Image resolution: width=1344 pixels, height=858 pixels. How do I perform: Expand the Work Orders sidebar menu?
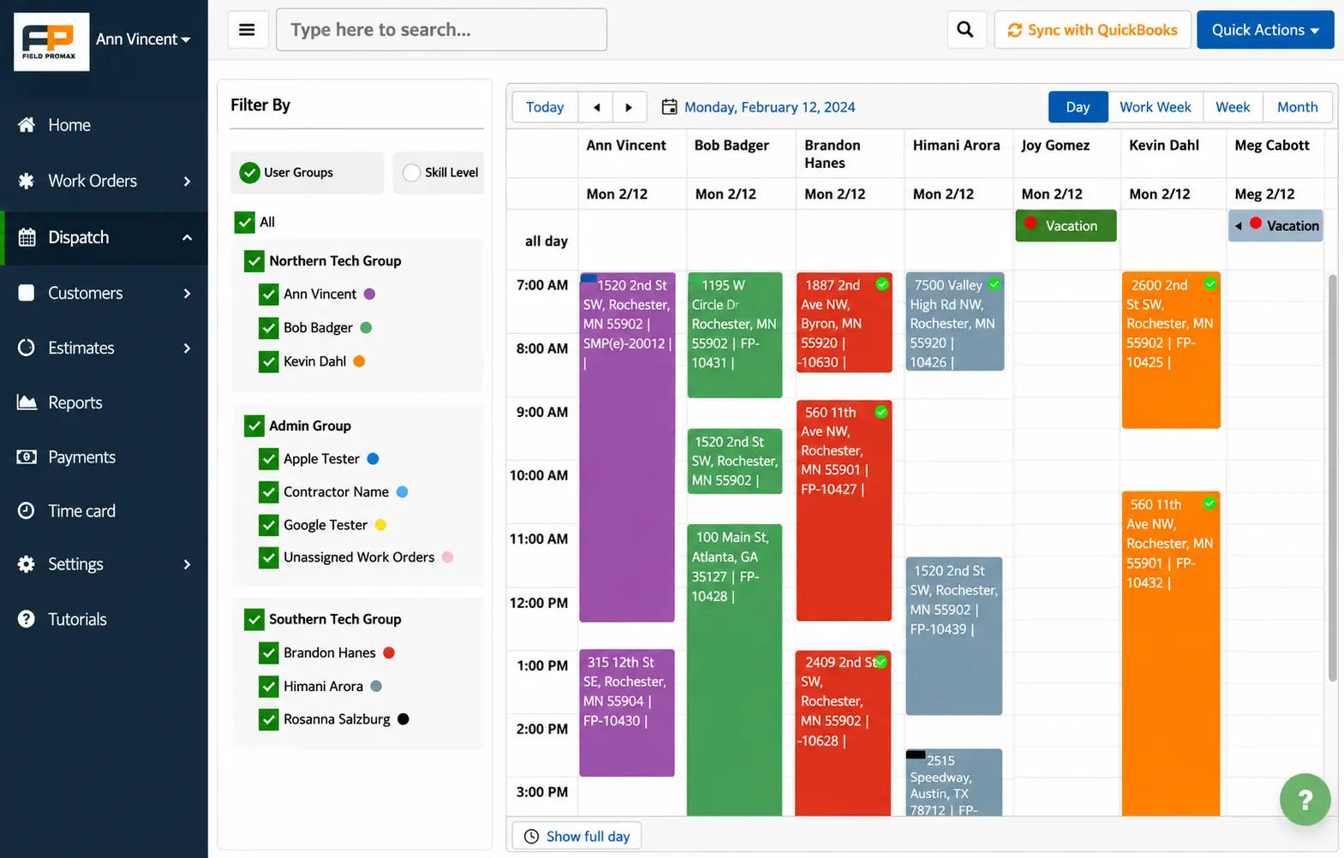tap(104, 181)
